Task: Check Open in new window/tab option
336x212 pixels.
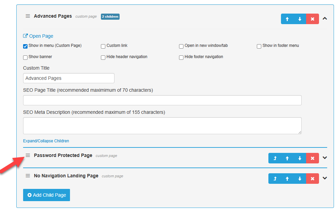Action: (181, 46)
